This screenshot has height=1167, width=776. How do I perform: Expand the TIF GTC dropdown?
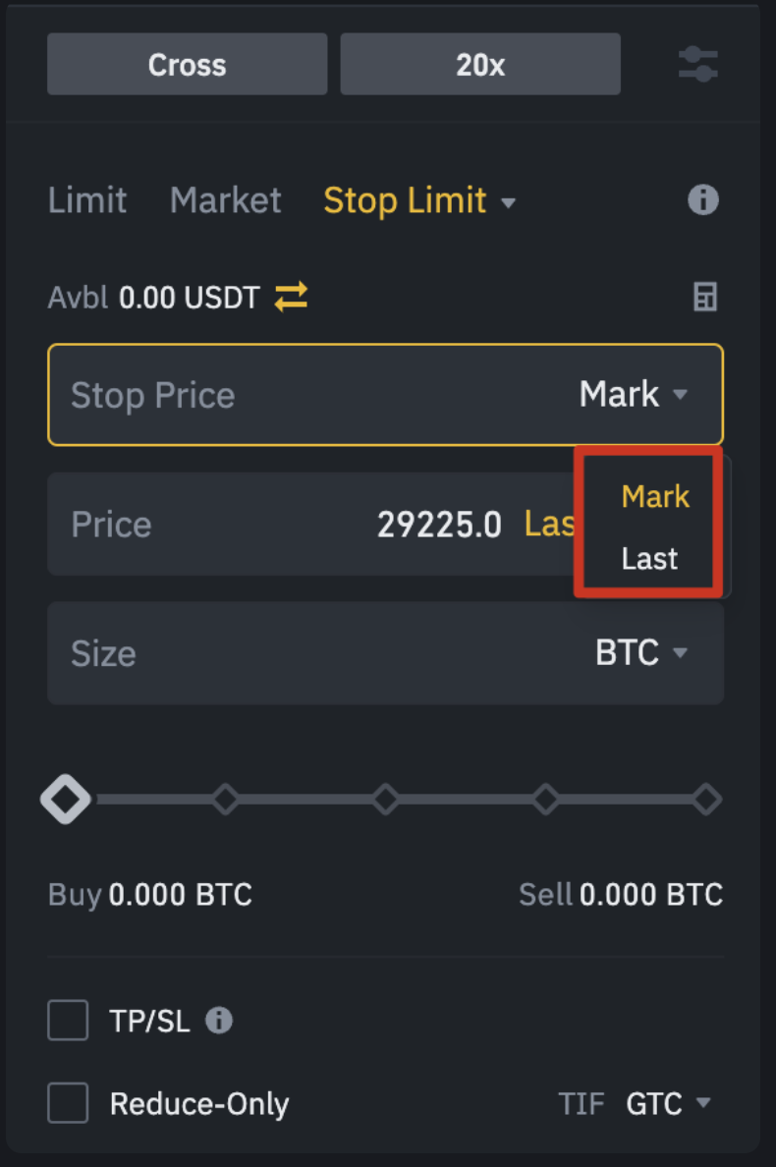tap(667, 1103)
